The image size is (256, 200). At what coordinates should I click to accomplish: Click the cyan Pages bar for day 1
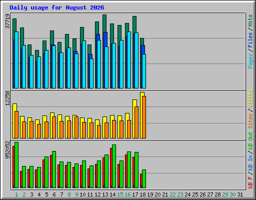tap(16, 60)
